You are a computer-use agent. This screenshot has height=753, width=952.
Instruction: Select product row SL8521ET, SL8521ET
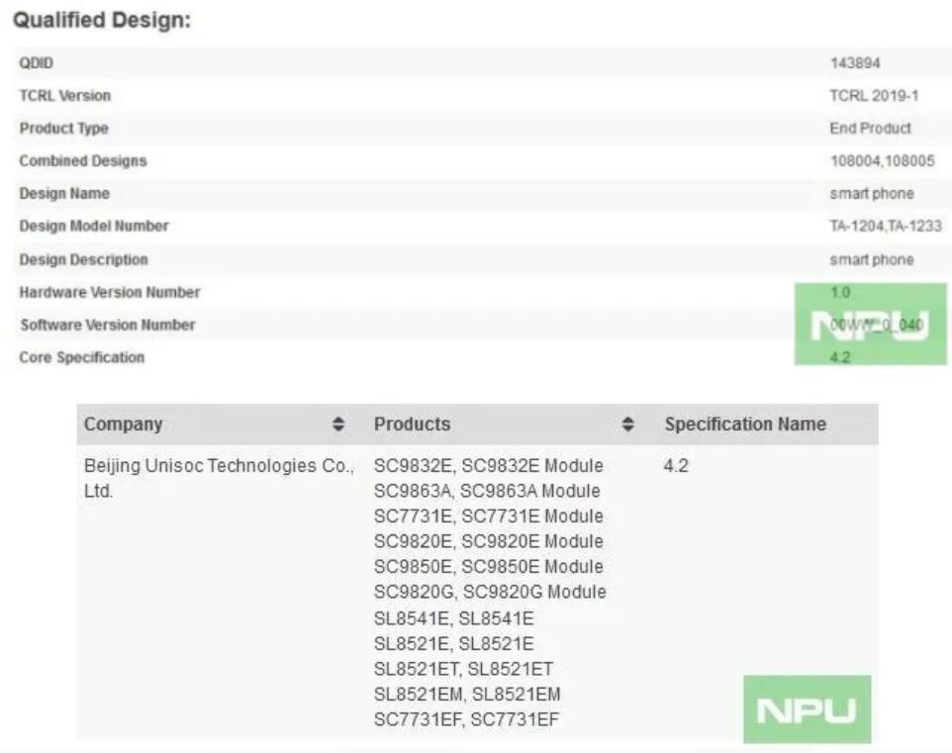click(x=463, y=669)
